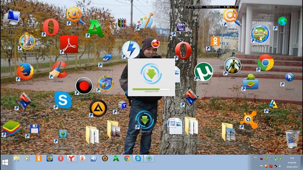Launch Daemon Tools lightning bolt icon
Viewport: 303px width, 170px height.
pyautogui.click(x=131, y=49)
